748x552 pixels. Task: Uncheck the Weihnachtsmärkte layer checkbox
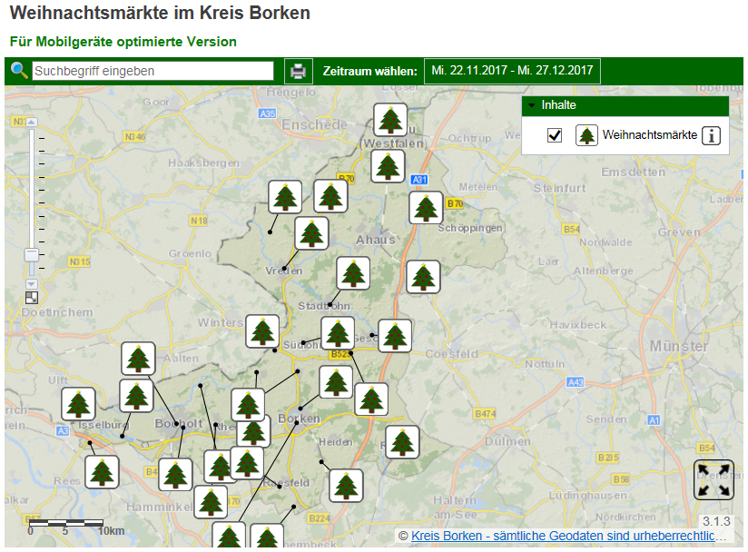tap(556, 135)
